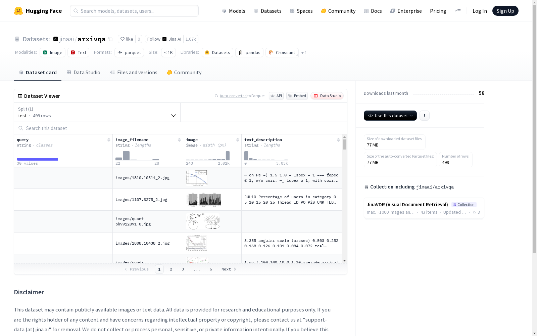
Task: Click the text_description lengths histogram
Action: pos(266,156)
